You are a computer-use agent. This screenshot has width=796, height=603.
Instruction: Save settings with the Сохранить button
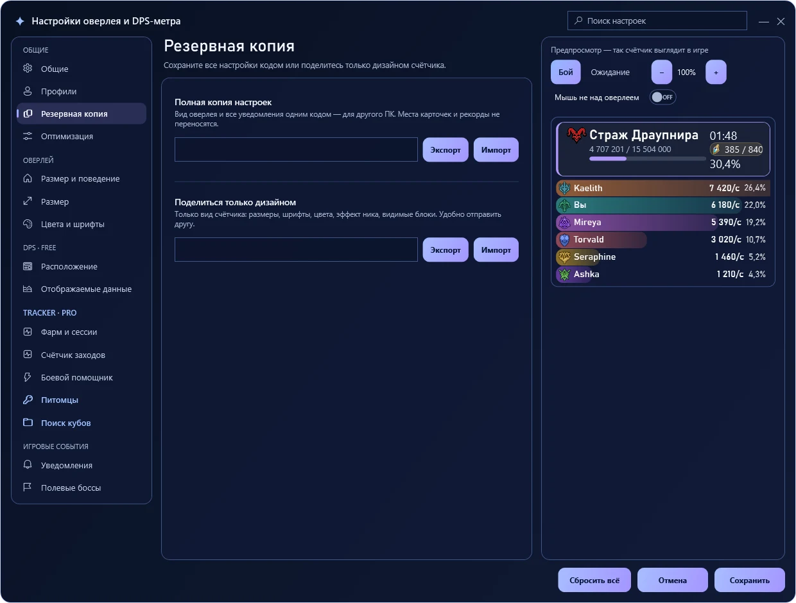pos(750,580)
